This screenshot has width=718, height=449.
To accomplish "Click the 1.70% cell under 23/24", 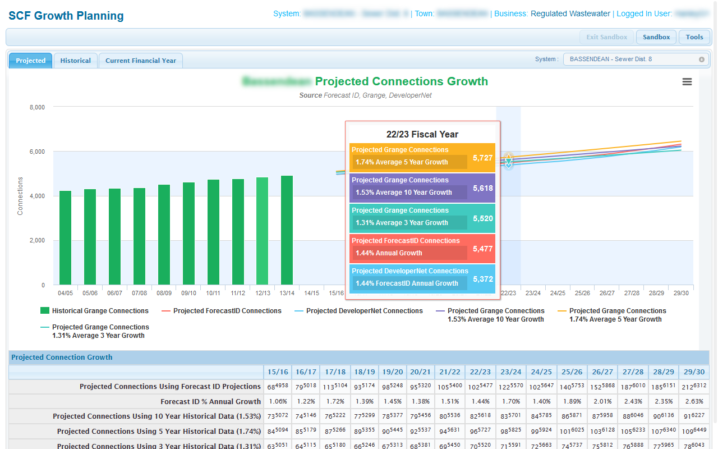I will tap(511, 402).
